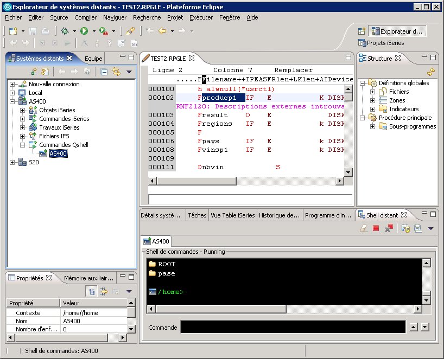Select the Explorateur d... perspective button

tap(397, 31)
